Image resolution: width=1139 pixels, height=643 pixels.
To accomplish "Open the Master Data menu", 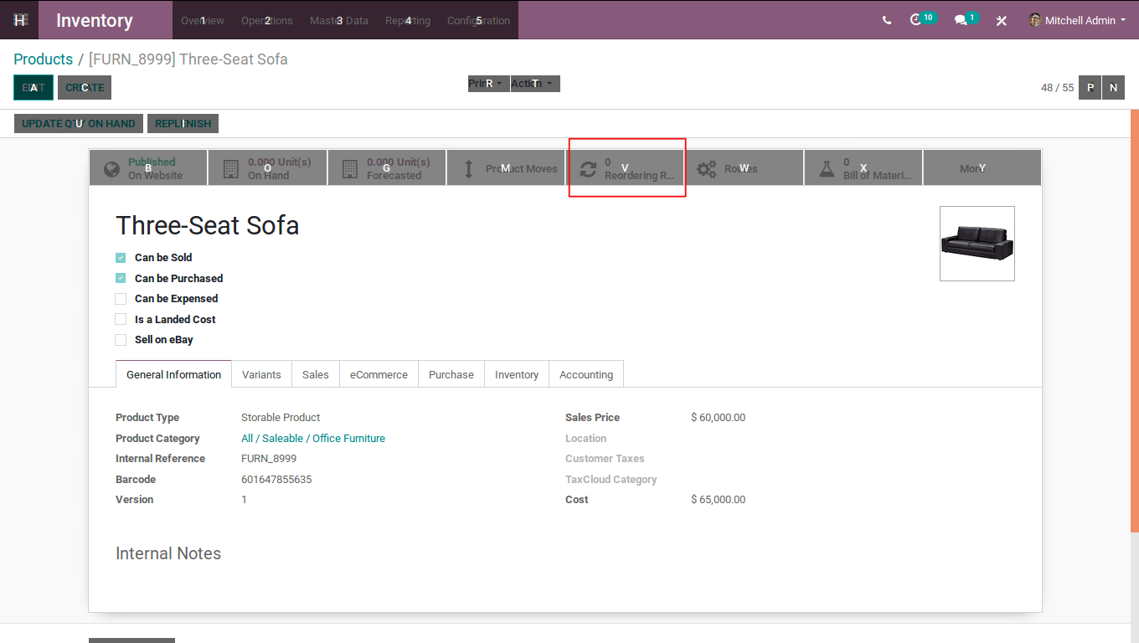I will (339, 20).
